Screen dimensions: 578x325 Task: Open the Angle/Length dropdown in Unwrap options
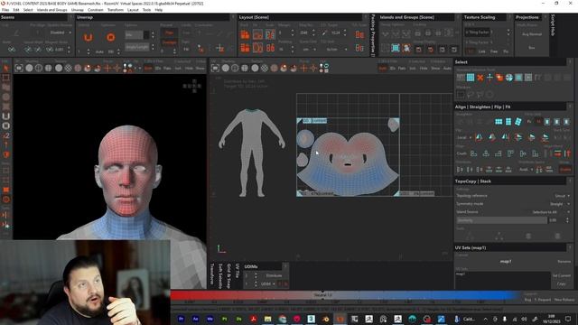click(x=137, y=47)
